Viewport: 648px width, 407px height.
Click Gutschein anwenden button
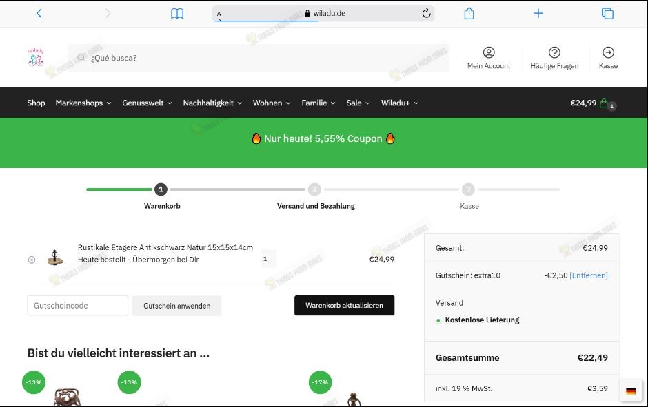coord(176,306)
